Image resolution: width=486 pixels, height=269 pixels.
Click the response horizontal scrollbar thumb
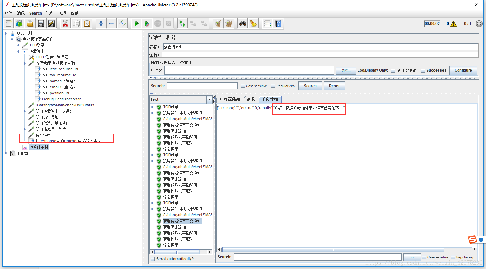(333, 249)
